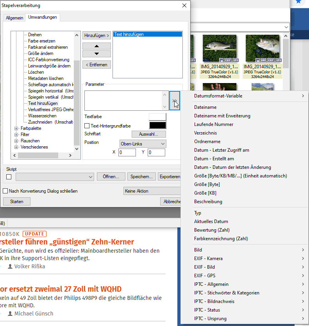Toggle the Skript checkbox
The width and height of the screenshot is (309, 326).
[x=9, y=177]
